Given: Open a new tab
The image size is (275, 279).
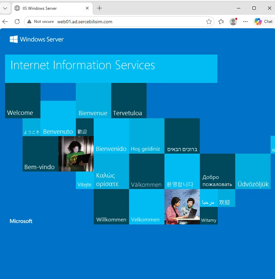Looking at the screenshot, I should coord(99,8).
